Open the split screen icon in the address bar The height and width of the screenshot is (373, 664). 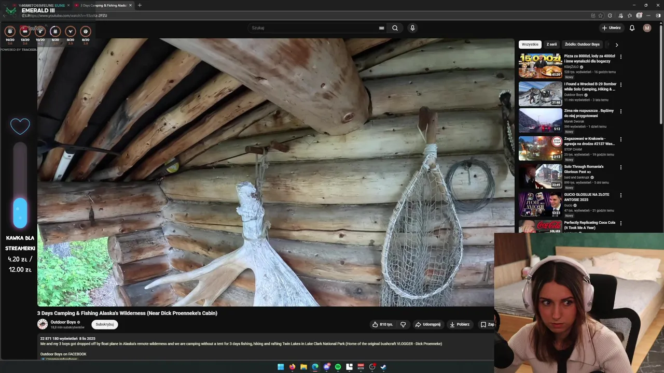click(593, 16)
